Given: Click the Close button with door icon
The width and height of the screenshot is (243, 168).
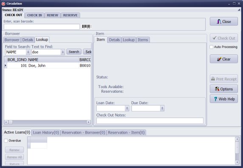Looking at the screenshot, I should (224, 21).
